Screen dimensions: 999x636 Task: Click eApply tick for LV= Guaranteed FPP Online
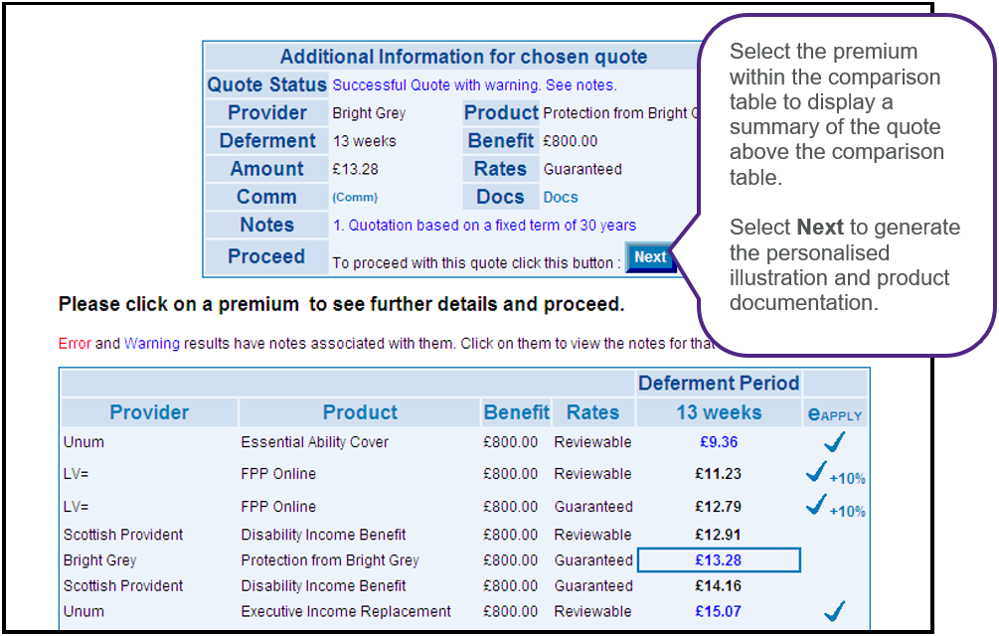click(818, 506)
